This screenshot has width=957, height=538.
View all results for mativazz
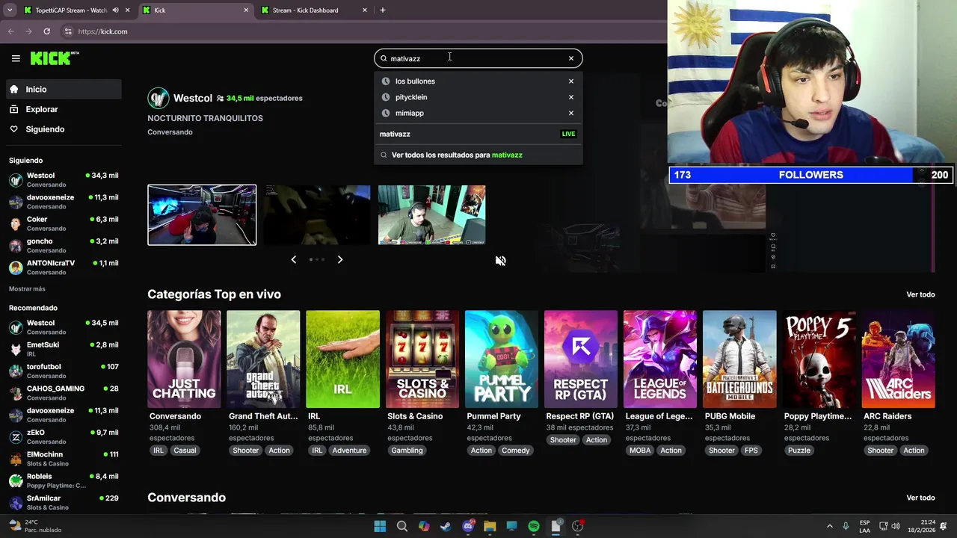(478, 155)
